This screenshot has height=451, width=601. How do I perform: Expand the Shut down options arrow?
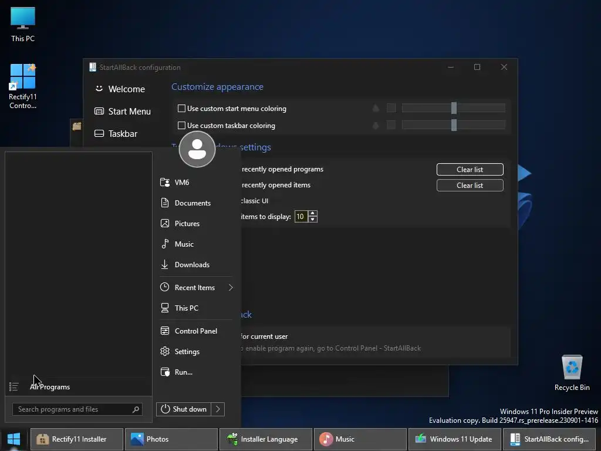218,409
